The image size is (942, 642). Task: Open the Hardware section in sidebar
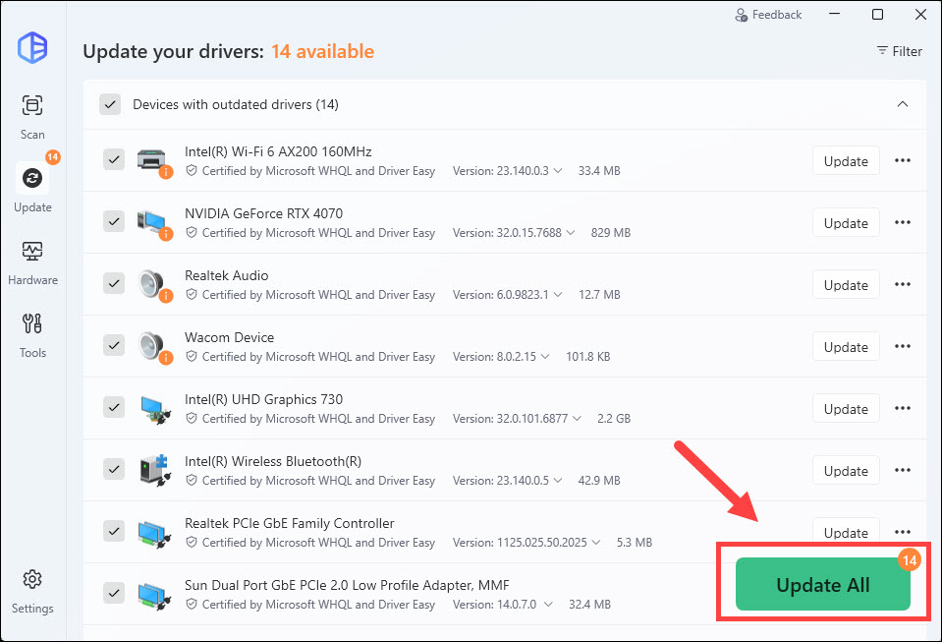32,262
